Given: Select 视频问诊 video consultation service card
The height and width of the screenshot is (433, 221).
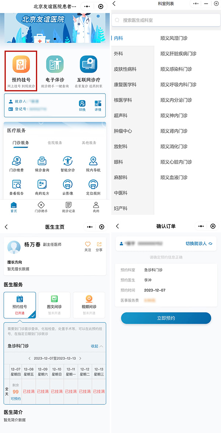Looking at the screenshot, I should (x=89, y=305).
